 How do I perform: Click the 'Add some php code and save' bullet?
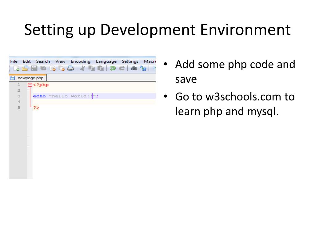click(235, 72)
